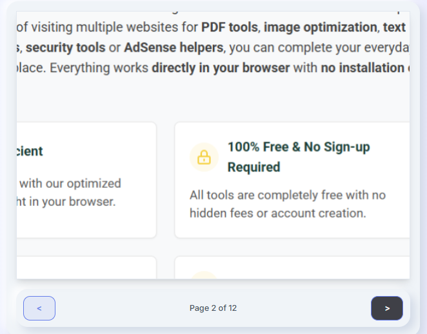This screenshot has width=427, height=334.
Task: Go to the next page with the > button
Action: (x=387, y=308)
